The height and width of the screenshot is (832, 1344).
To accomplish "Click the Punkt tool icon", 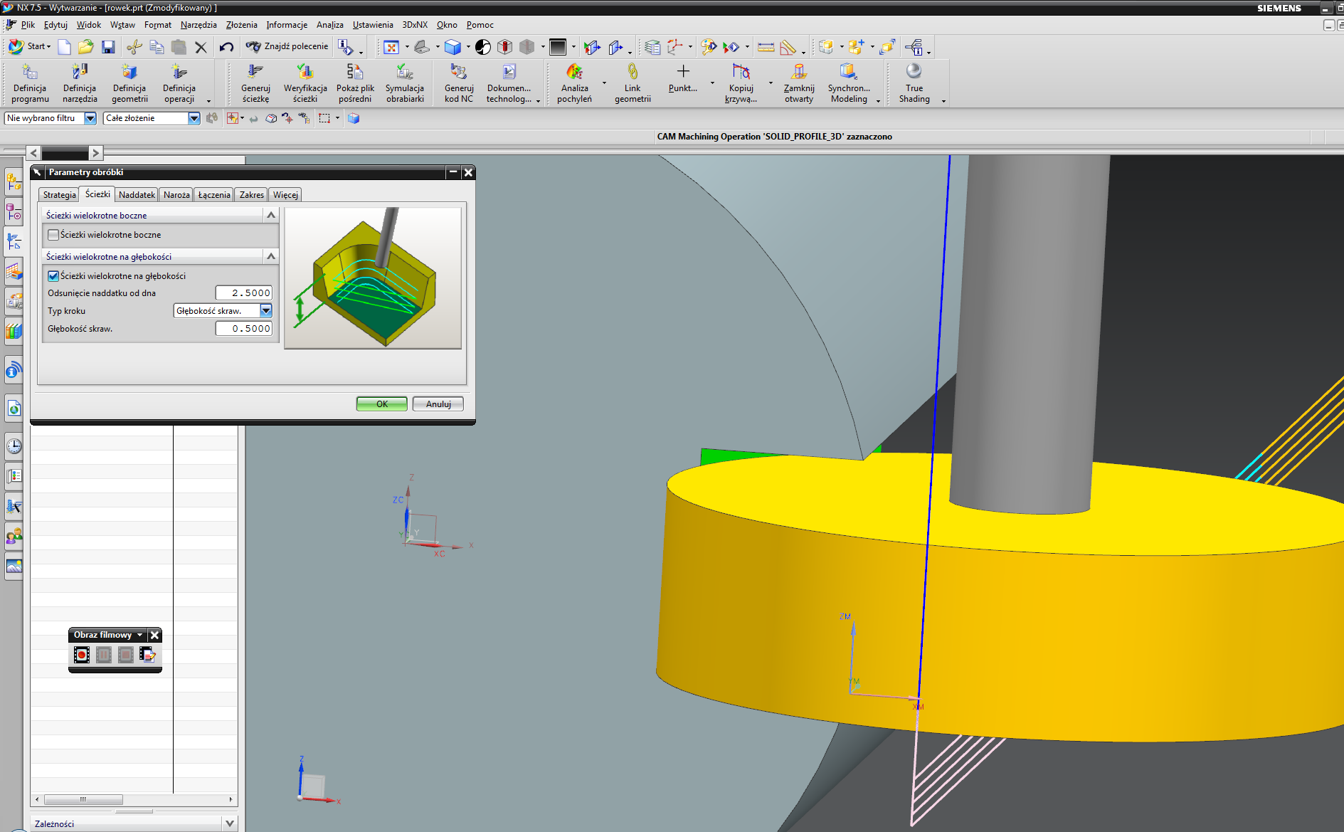I will (682, 78).
